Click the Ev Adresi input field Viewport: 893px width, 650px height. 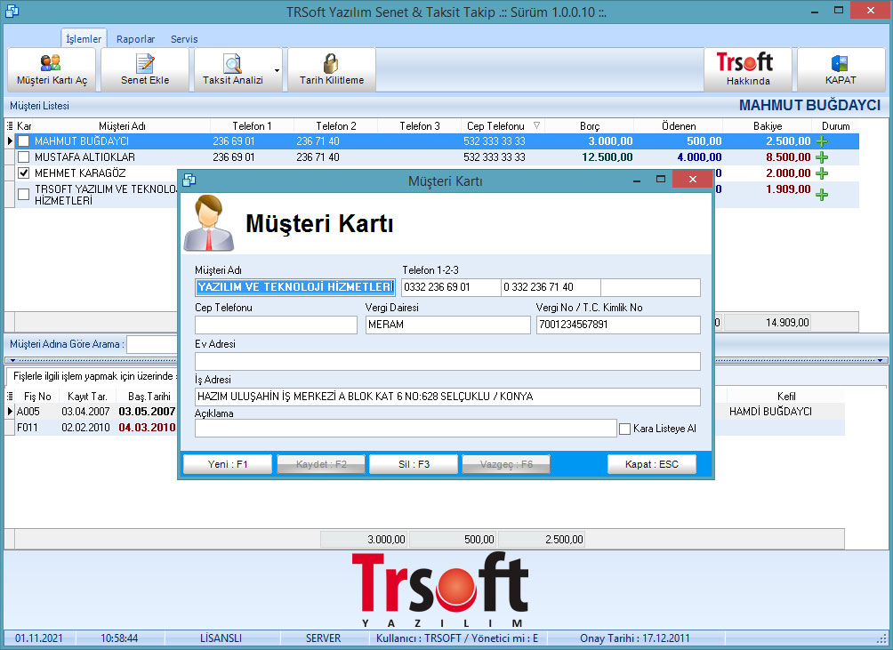[447, 361]
